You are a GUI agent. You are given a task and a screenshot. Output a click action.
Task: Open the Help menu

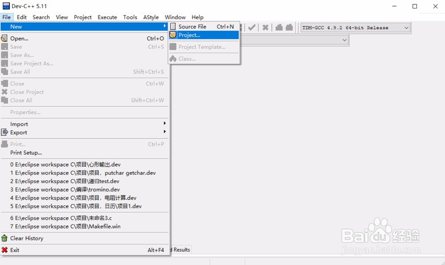[x=198, y=17]
